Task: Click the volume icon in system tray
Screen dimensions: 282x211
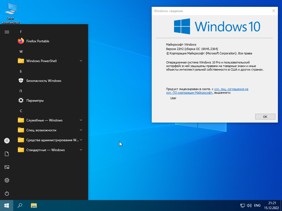Action: [250, 205]
